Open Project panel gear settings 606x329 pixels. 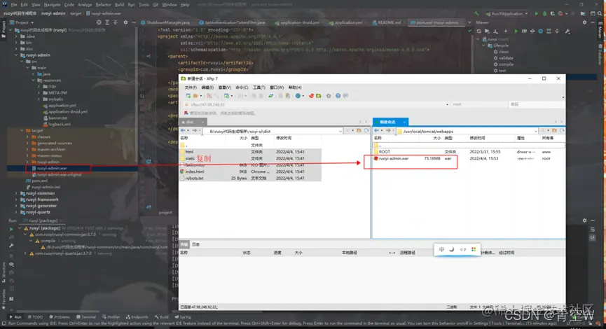click(125, 22)
